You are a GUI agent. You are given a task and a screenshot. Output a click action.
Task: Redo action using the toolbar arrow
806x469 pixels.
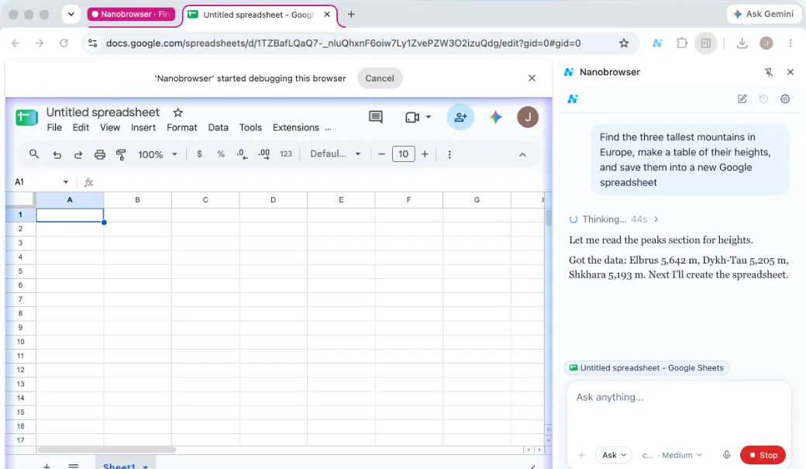(x=78, y=154)
